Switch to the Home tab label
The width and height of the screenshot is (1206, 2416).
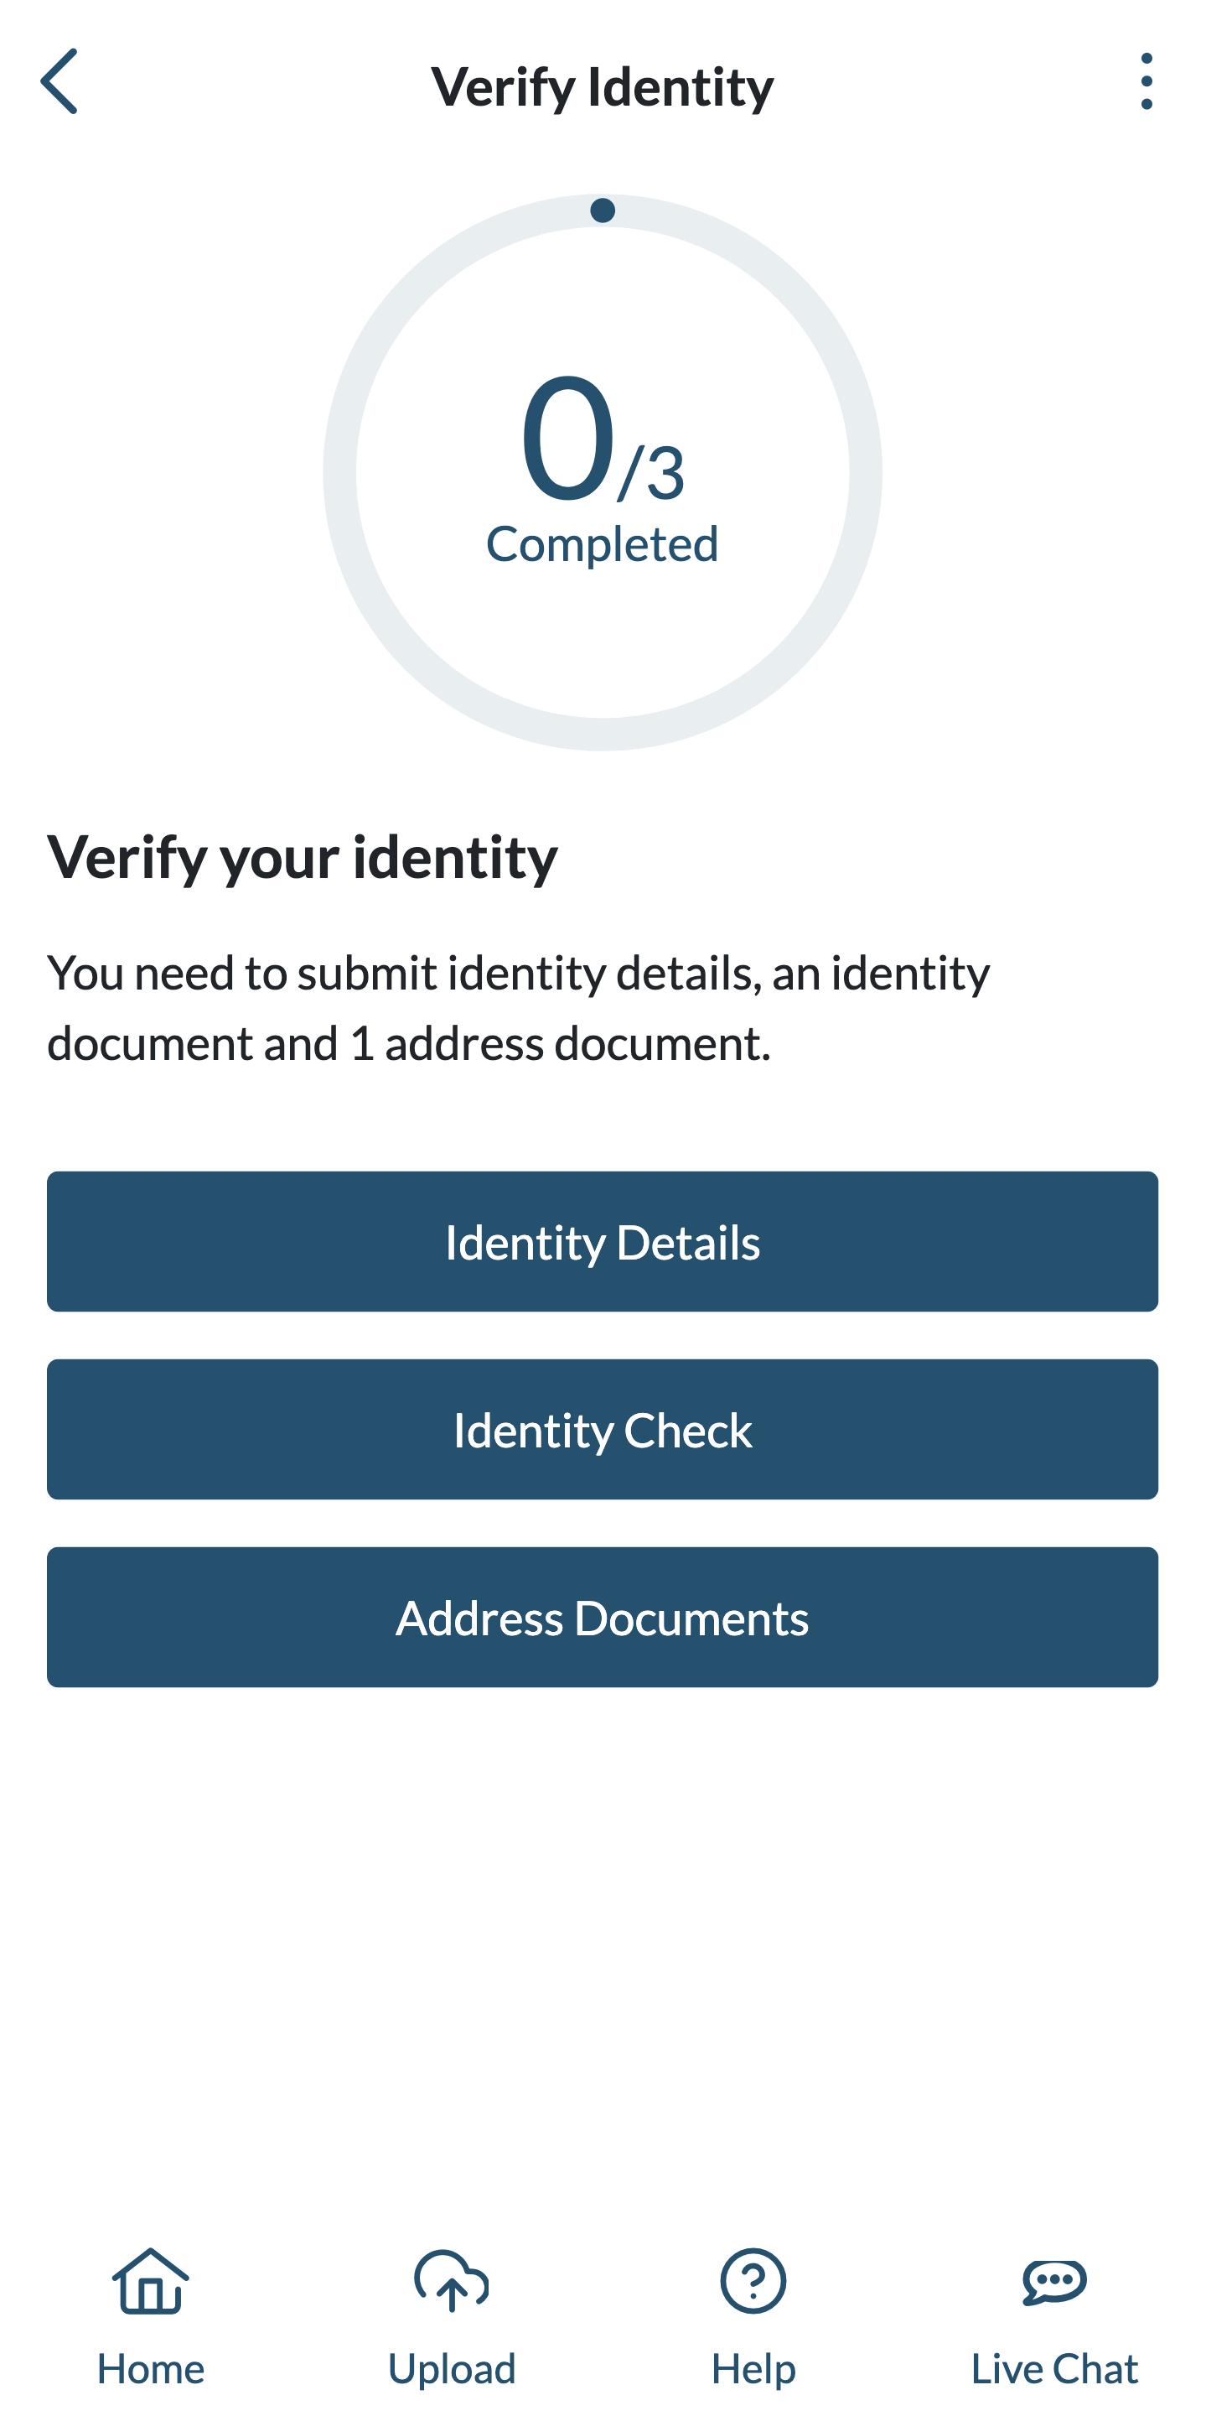151,2369
